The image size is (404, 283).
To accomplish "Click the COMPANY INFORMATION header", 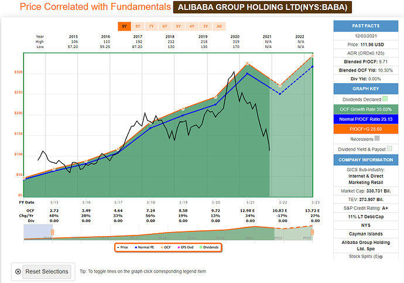I will click(365, 160).
